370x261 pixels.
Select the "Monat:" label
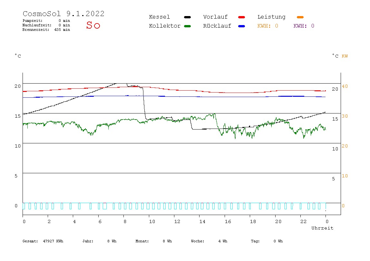pyautogui.click(x=142, y=241)
